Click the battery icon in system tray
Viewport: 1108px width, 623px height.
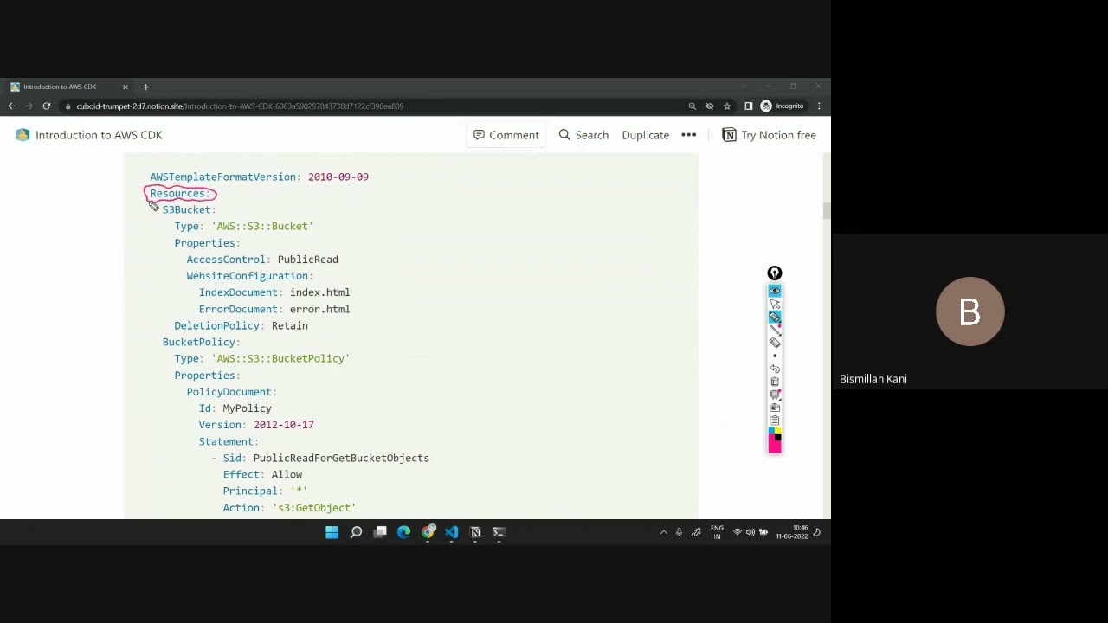763,532
